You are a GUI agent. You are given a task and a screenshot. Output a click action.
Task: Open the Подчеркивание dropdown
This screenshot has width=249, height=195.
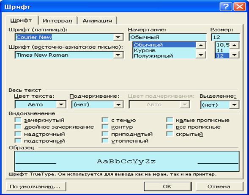[x=118, y=104]
